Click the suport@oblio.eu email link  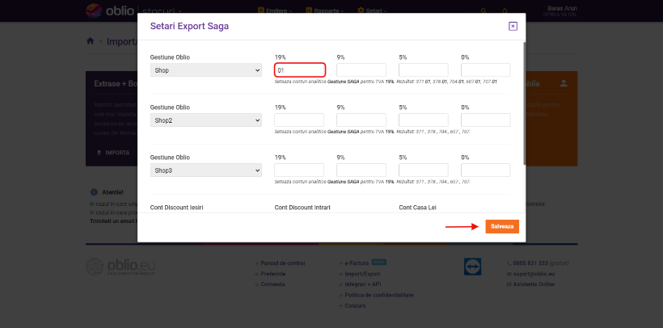coord(534,274)
